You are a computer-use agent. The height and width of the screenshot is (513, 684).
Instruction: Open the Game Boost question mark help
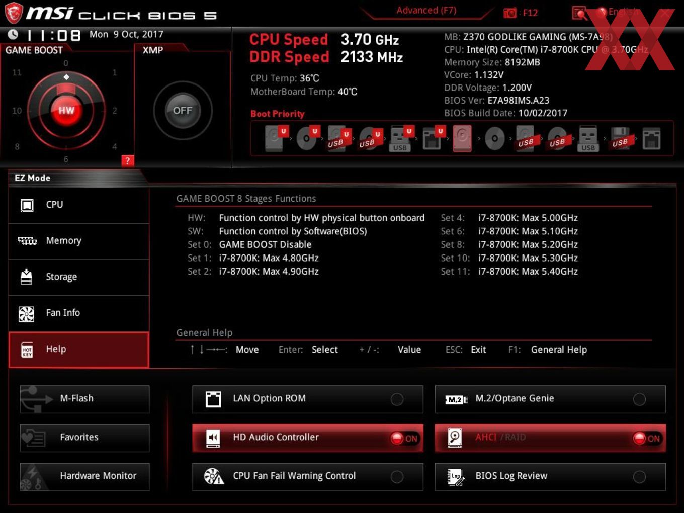pyautogui.click(x=128, y=161)
